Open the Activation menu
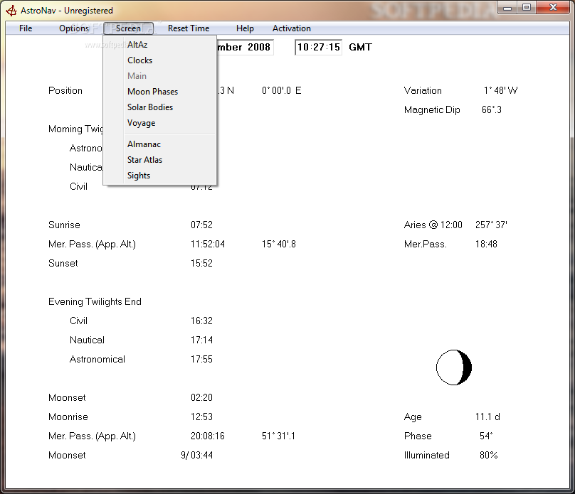 tap(292, 28)
